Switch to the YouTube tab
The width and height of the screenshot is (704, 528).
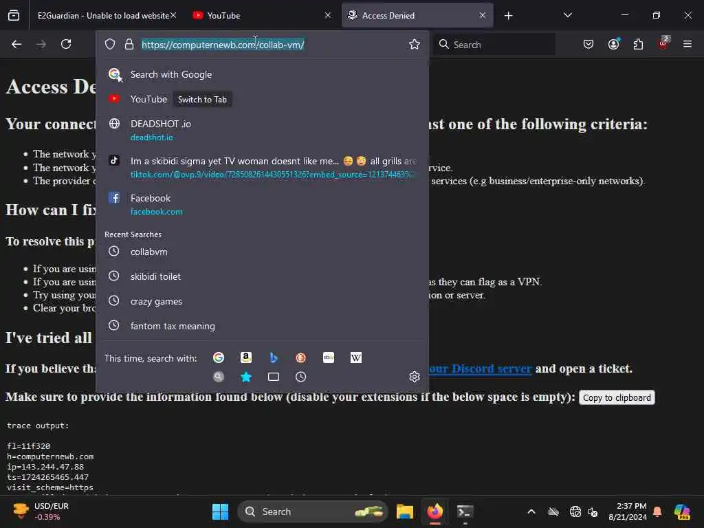pos(262,15)
